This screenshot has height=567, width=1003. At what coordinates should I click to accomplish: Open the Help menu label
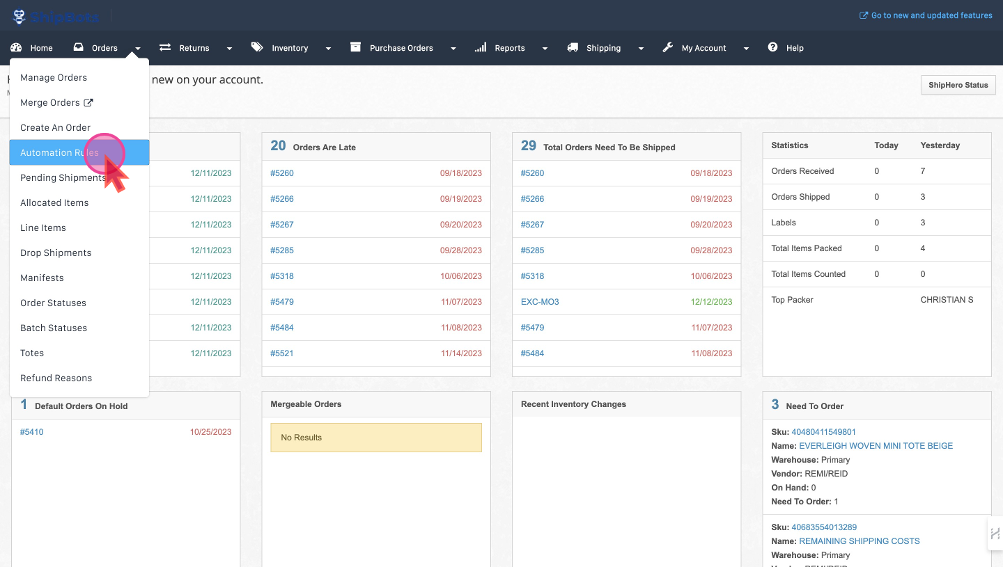[795, 48]
